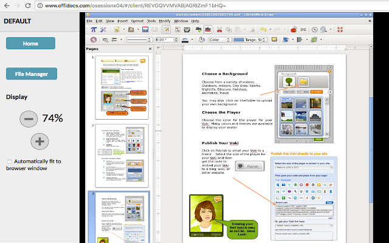This screenshot has width=389, height=243.
Task: Open the Format menu
Action: click(137, 21)
